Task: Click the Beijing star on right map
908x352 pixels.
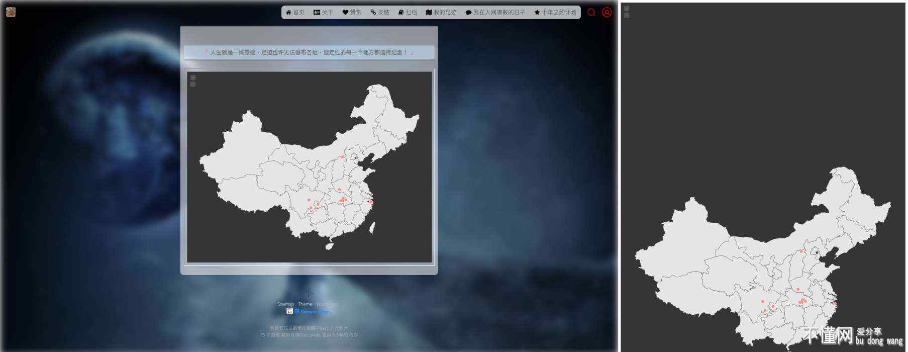Action: pyautogui.click(x=817, y=252)
